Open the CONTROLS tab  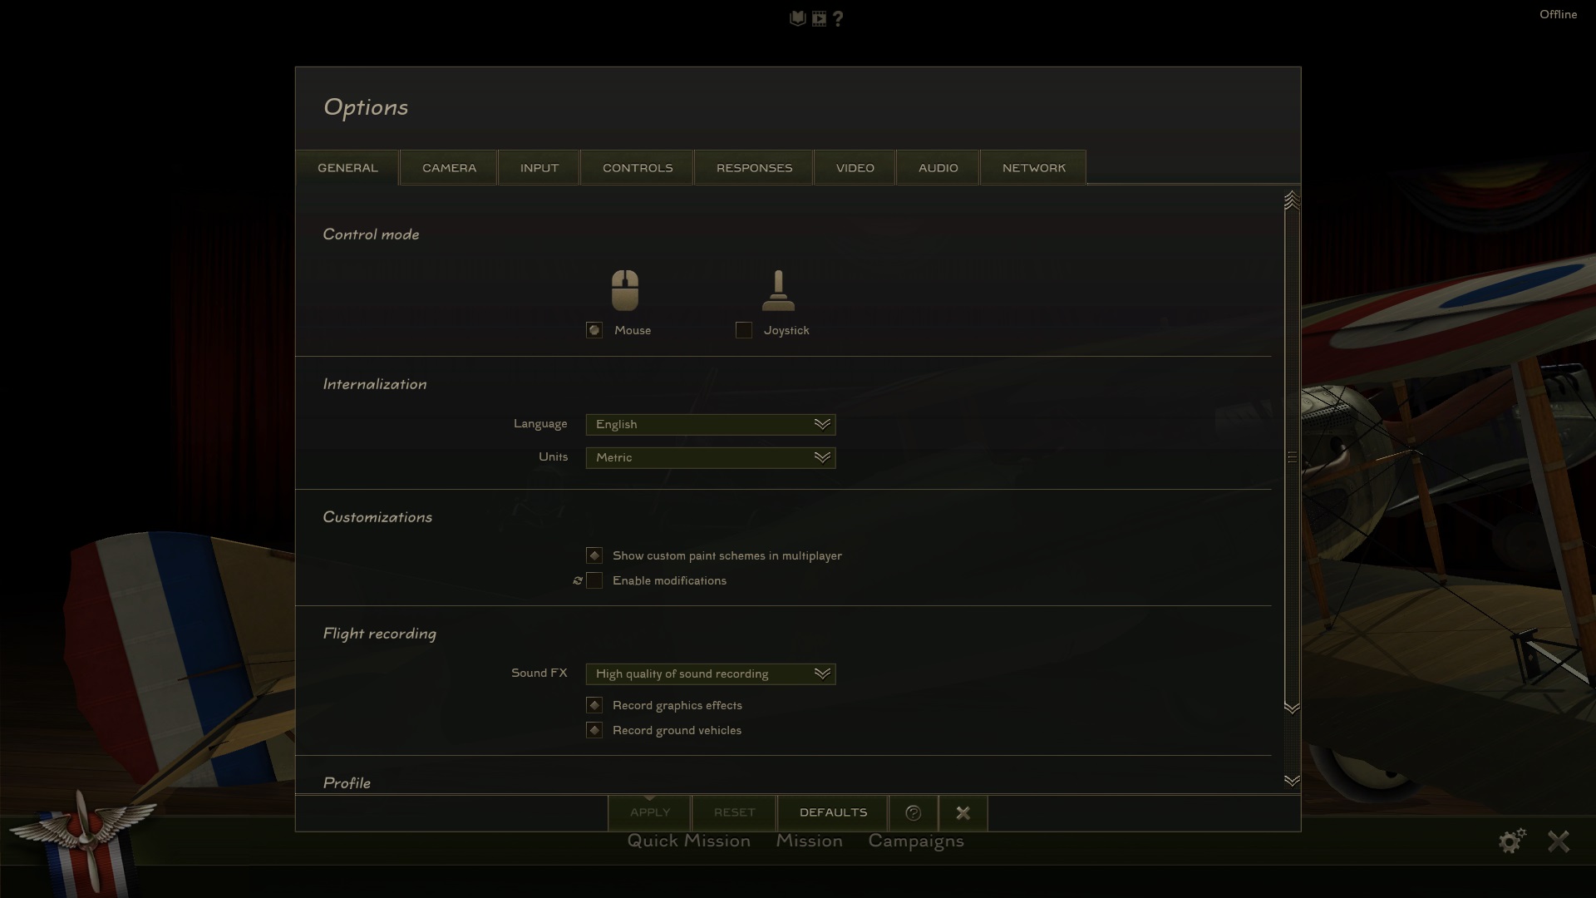pos(638,168)
